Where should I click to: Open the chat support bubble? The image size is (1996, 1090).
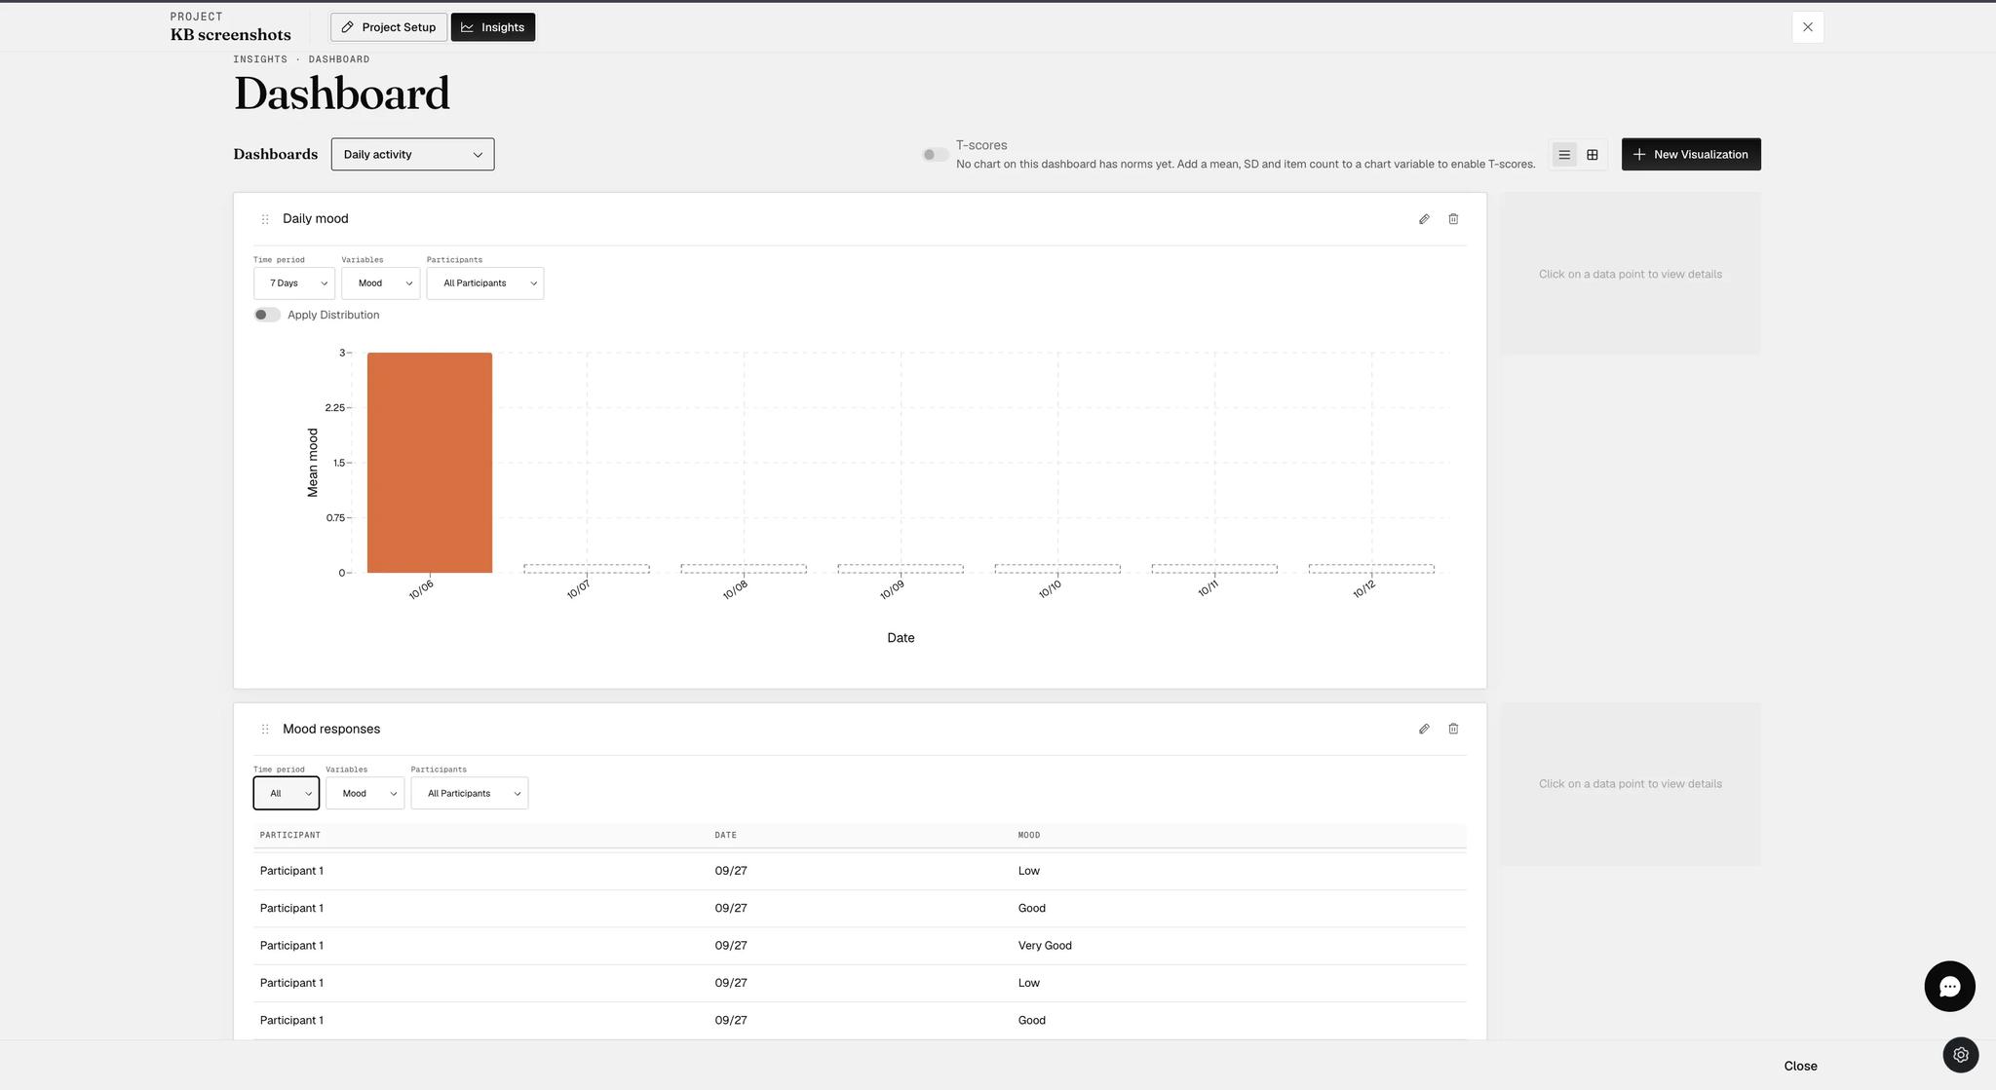1949,987
